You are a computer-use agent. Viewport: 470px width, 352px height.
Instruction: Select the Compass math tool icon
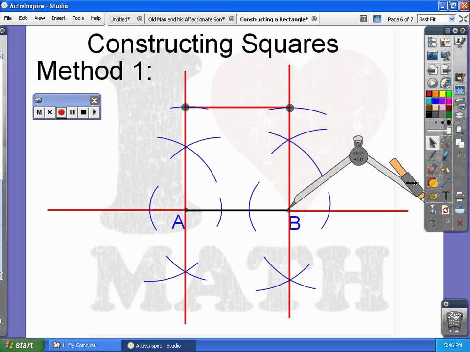pyautogui.click(x=460, y=155)
